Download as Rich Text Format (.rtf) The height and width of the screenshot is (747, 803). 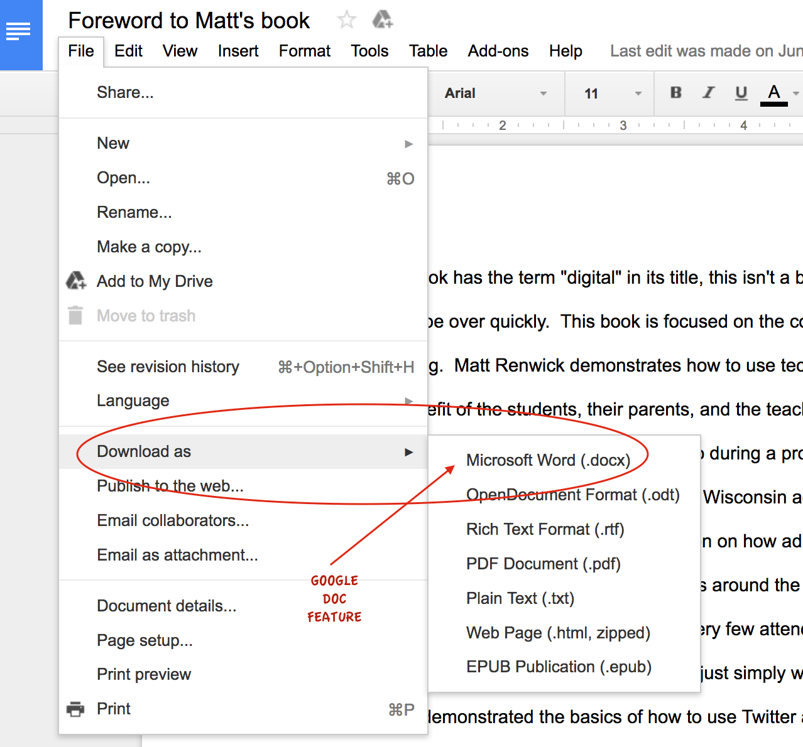coord(564,529)
